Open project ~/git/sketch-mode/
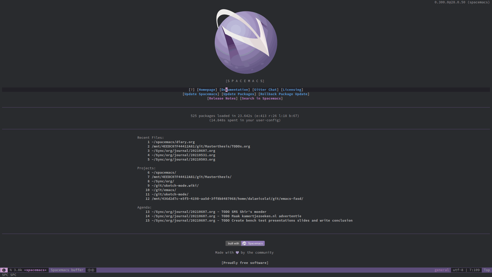492x277 pixels. tap(170, 194)
